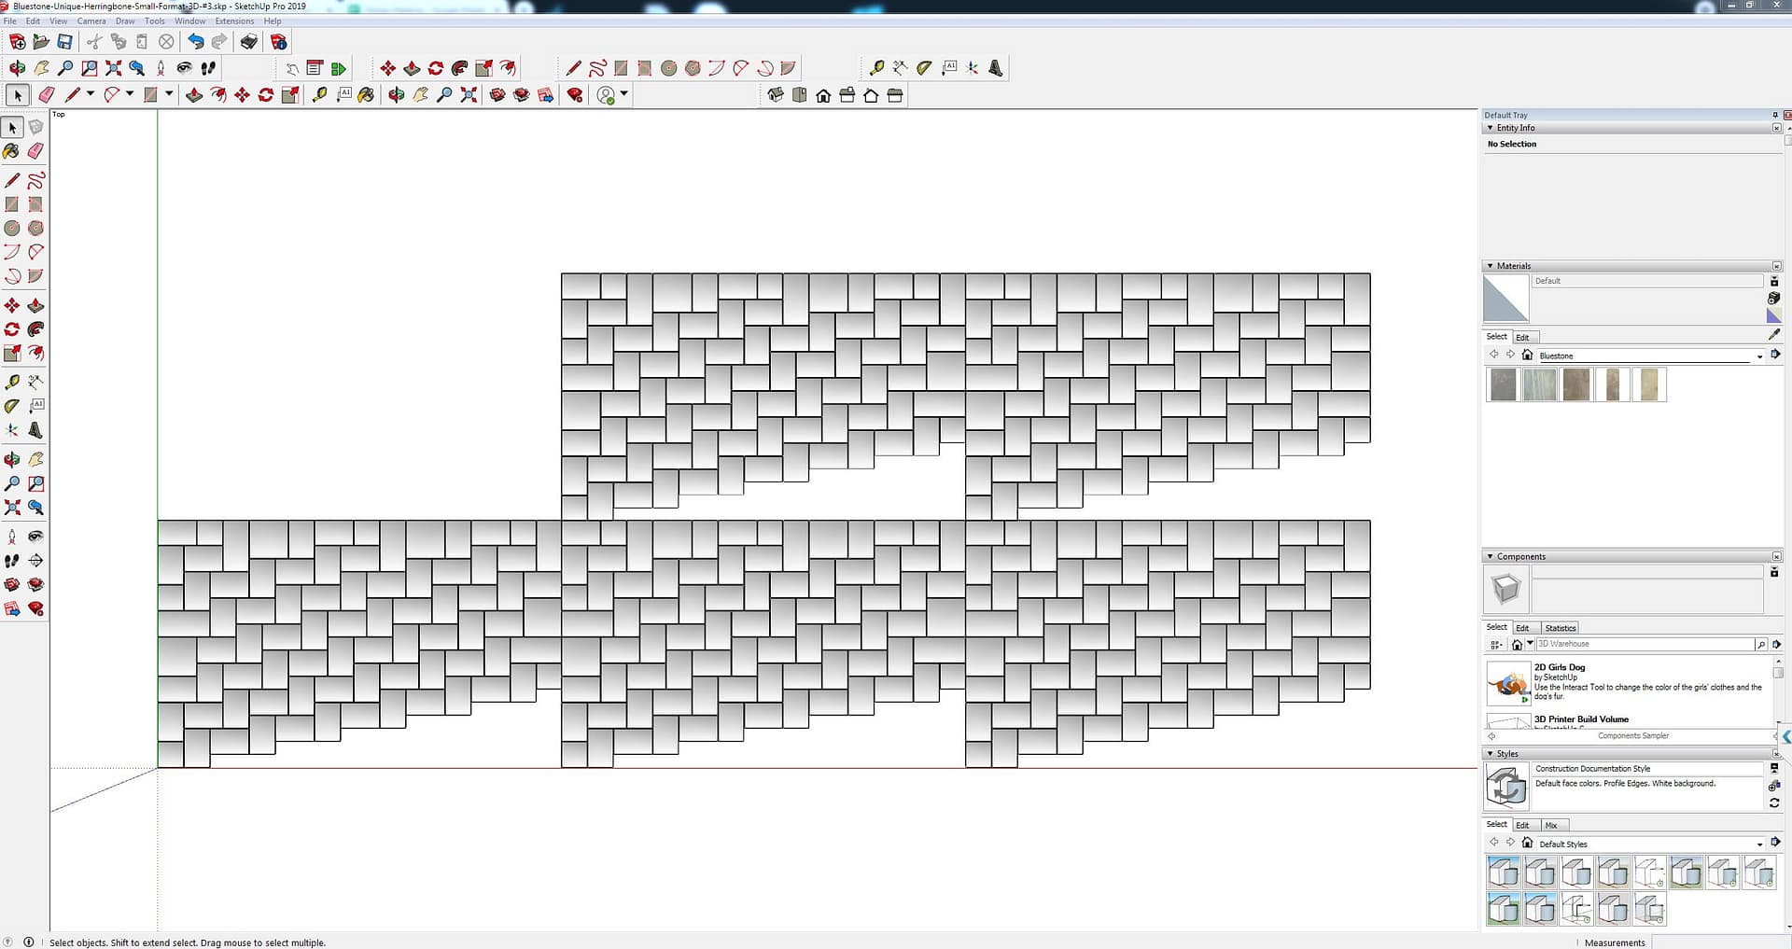Click the 3D Warehouse search field
This screenshot has width=1792, height=949.
1643,644
